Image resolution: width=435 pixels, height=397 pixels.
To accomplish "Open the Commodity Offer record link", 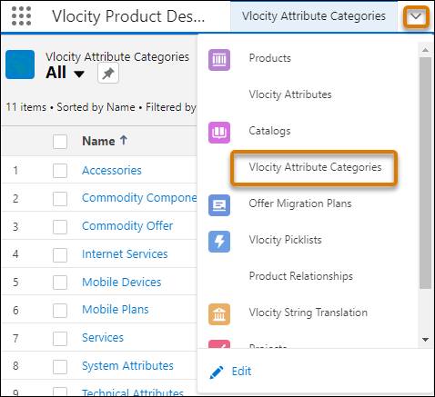I will point(127,226).
